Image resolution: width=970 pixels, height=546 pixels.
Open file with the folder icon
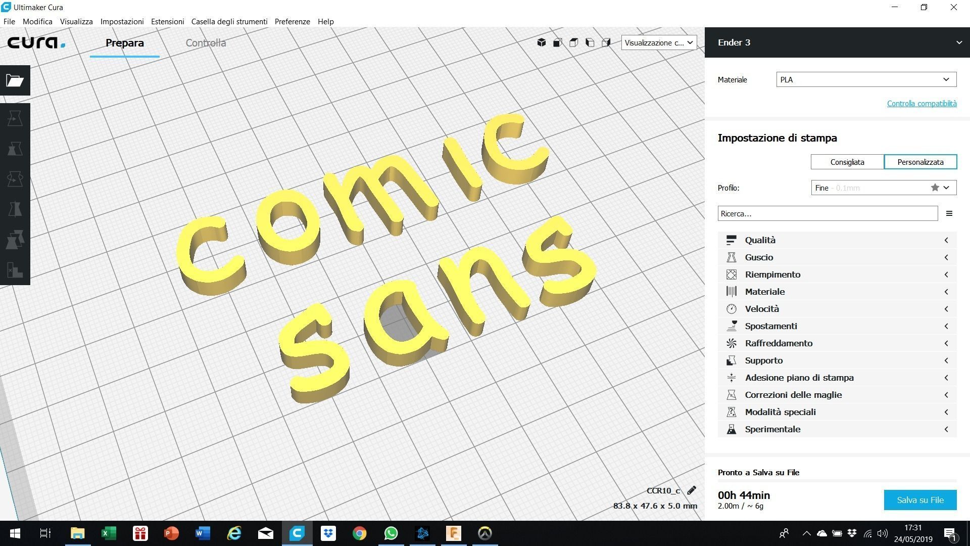pos(15,80)
